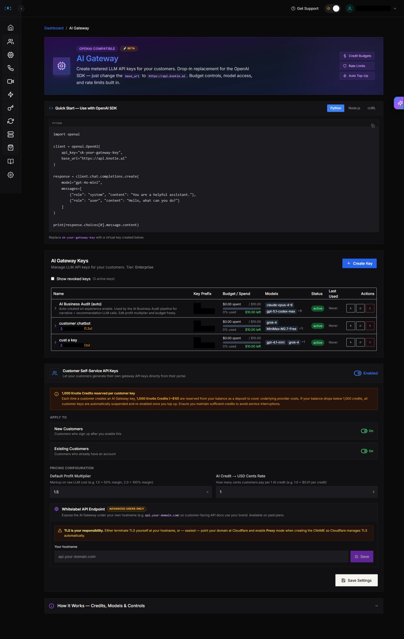Image resolution: width=404 pixels, height=639 pixels.
Task: Open the phone calls sidebar icon
Action: [x=10, y=68]
